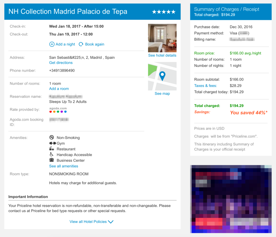Click the Total charged today $194.29 amount
This screenshot has width=276, height=237.
(x=237, y=92)
